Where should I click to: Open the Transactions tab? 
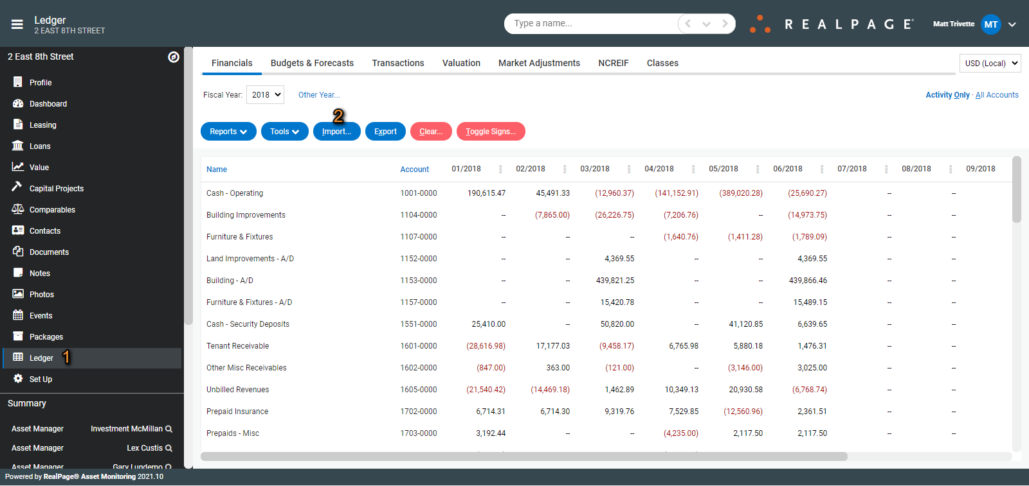point(398,63)
